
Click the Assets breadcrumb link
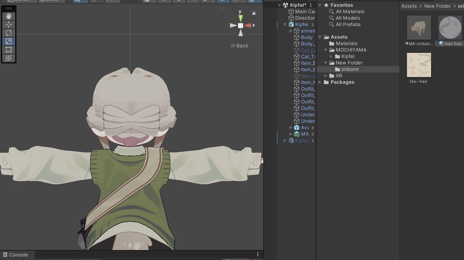coord(409,6)
